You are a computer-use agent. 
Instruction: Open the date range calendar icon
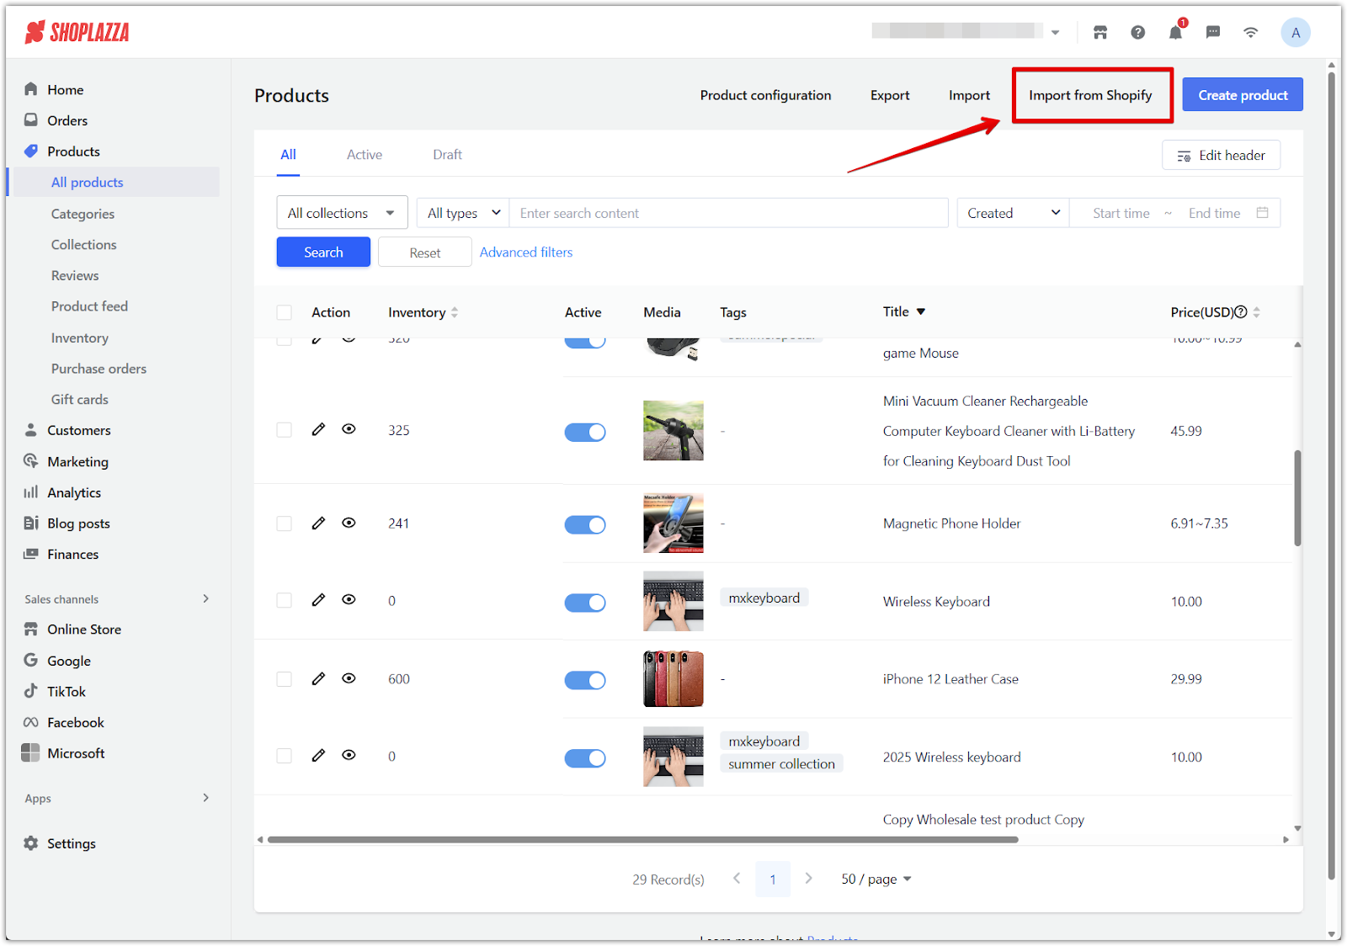(1262, 213)
